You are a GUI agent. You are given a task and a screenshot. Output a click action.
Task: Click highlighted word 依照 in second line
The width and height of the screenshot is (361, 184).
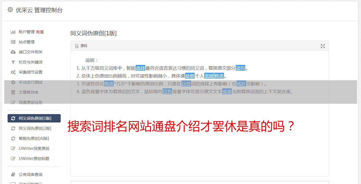click(x=190, y=76)
